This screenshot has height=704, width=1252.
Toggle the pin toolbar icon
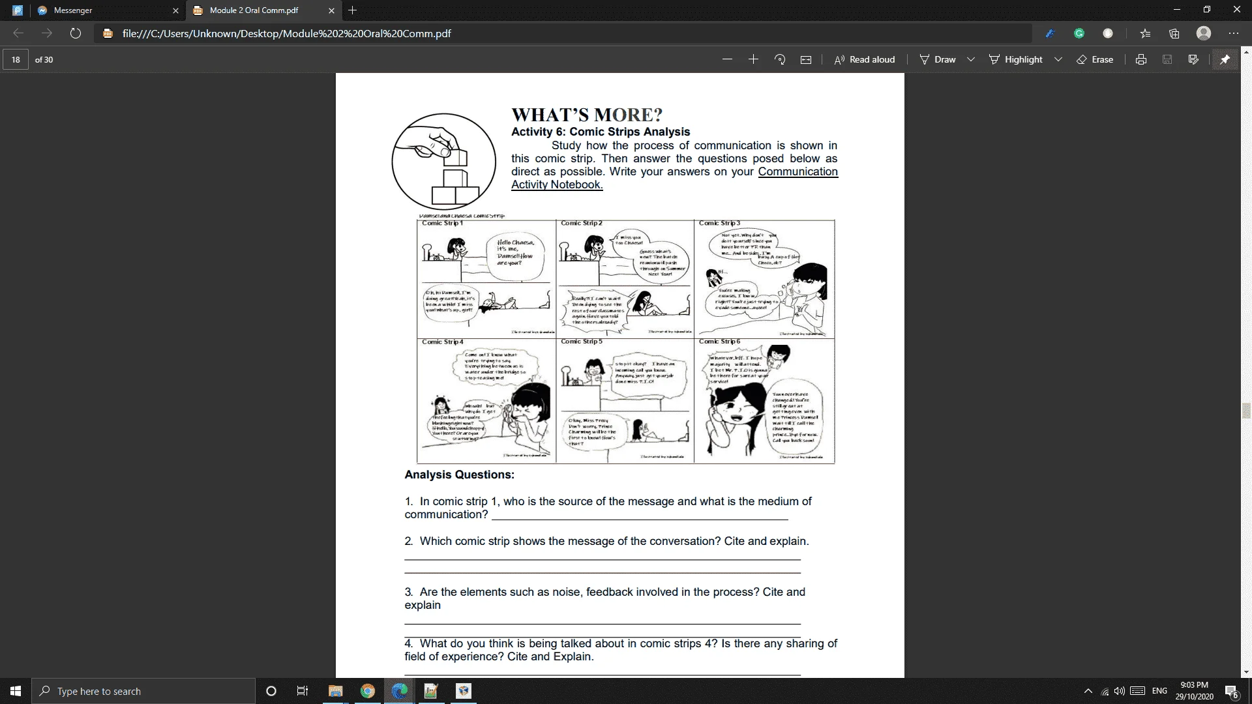[1225, 59]
